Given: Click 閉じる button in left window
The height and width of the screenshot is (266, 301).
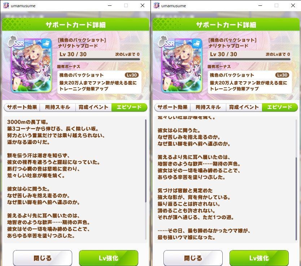Looking at the screenshot, I should click(x=43, y=258).
